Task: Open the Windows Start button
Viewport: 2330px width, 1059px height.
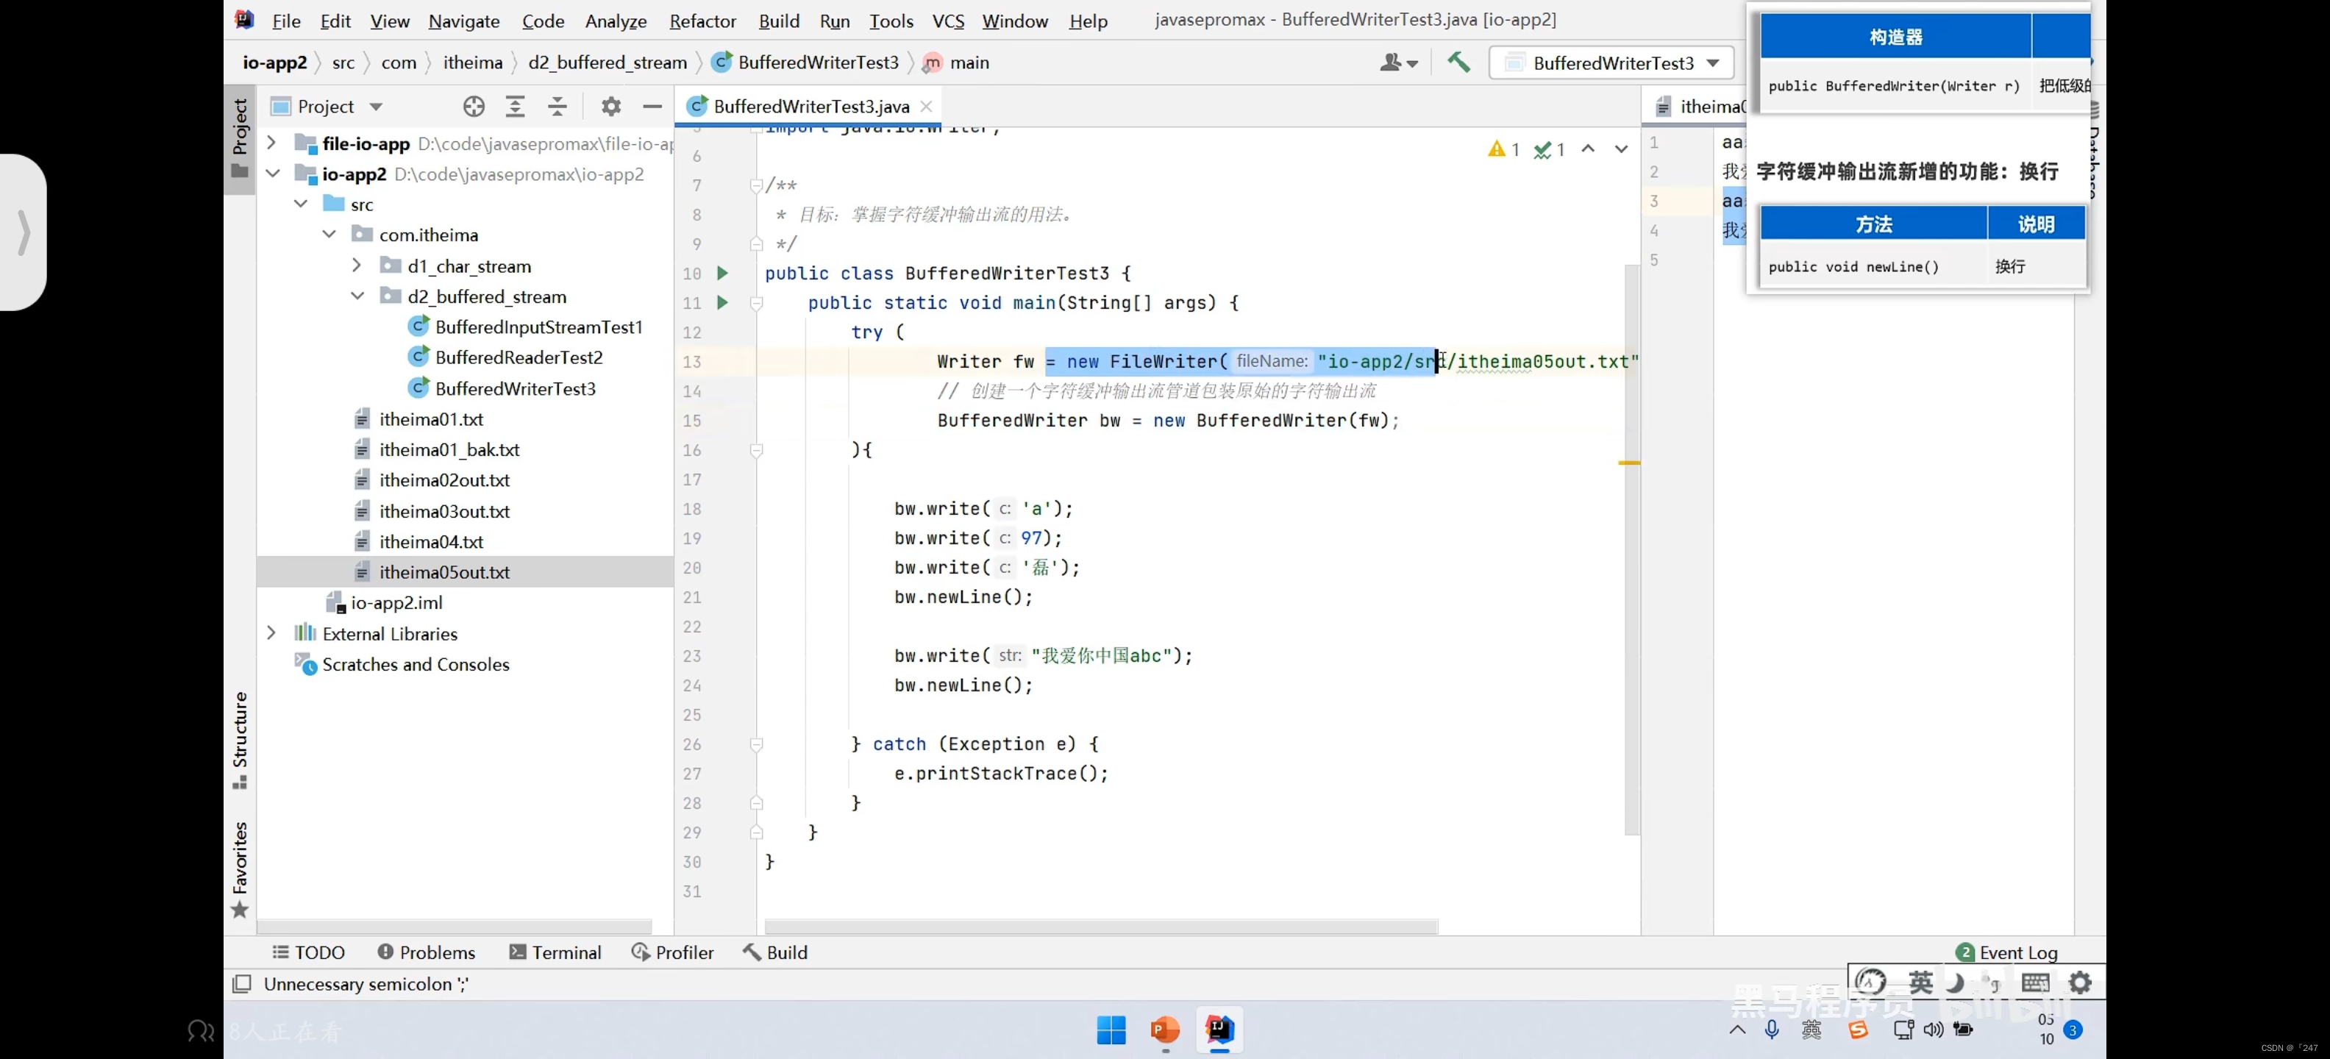Action: 1111,1029
